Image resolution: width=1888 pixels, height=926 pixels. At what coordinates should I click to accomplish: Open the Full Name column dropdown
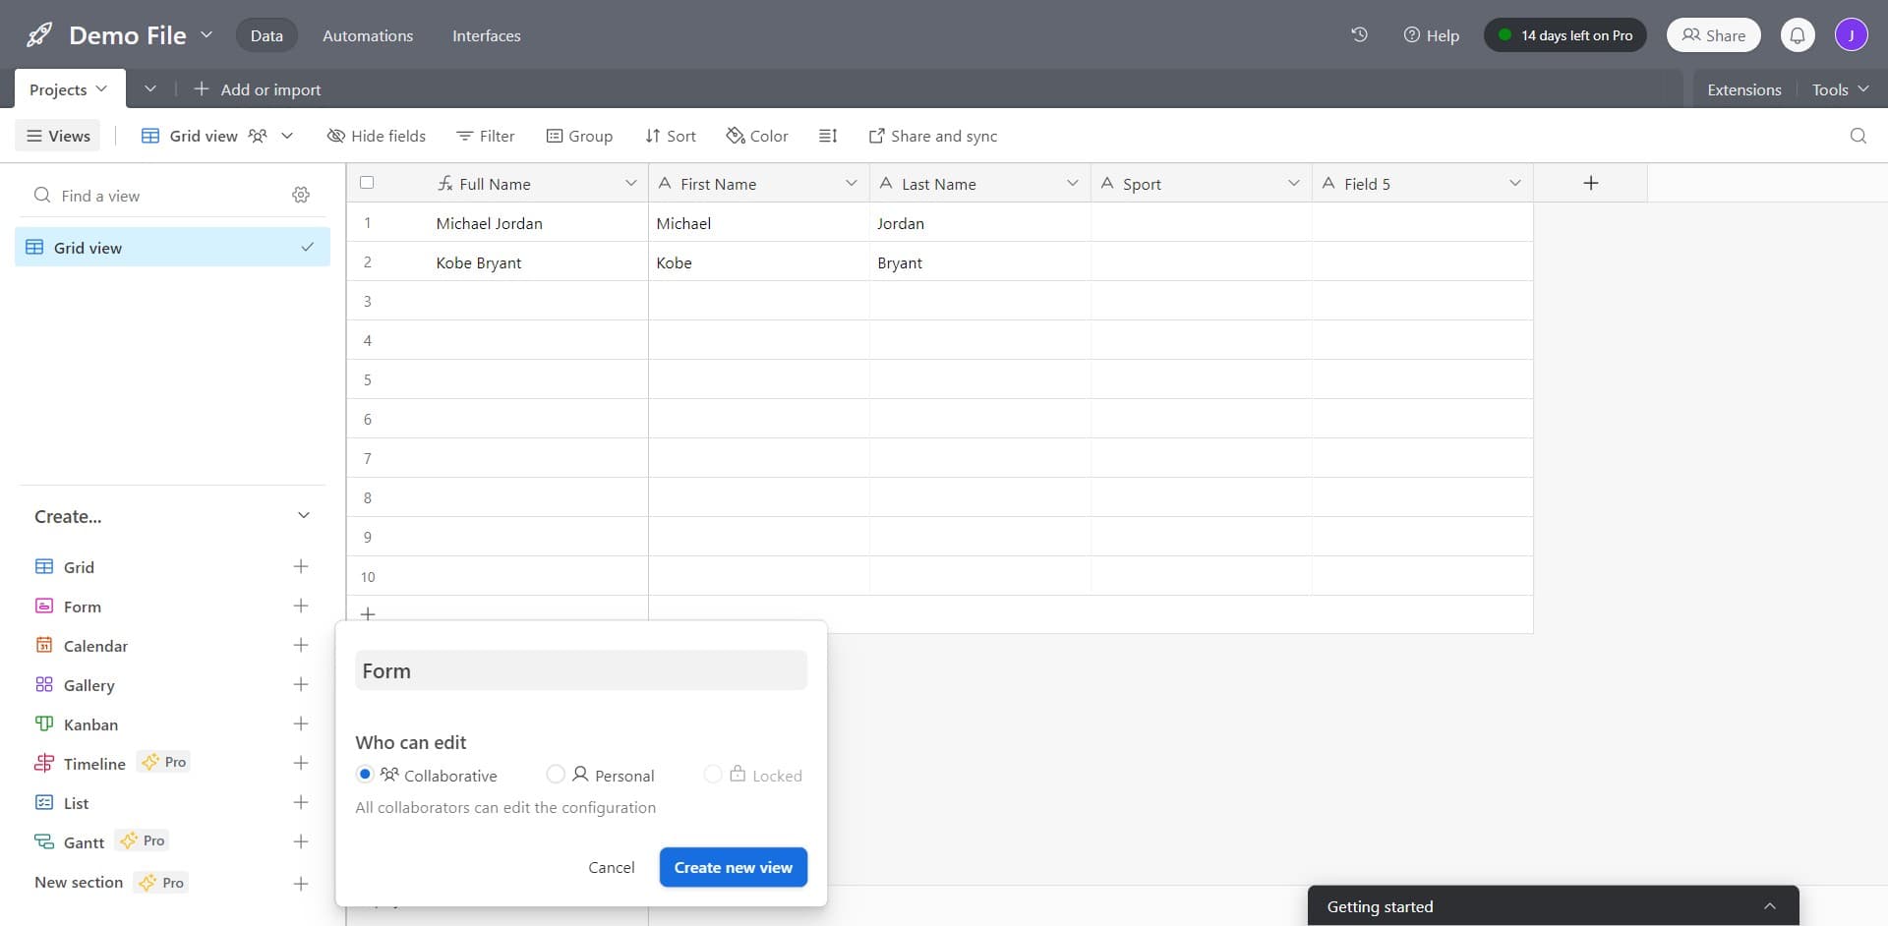pos(630,183)
